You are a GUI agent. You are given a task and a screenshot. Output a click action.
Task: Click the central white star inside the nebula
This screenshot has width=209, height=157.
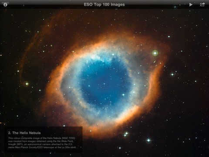coord(104,84)
